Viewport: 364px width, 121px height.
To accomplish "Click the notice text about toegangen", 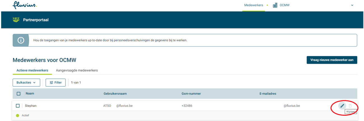I will click(110, 40).
